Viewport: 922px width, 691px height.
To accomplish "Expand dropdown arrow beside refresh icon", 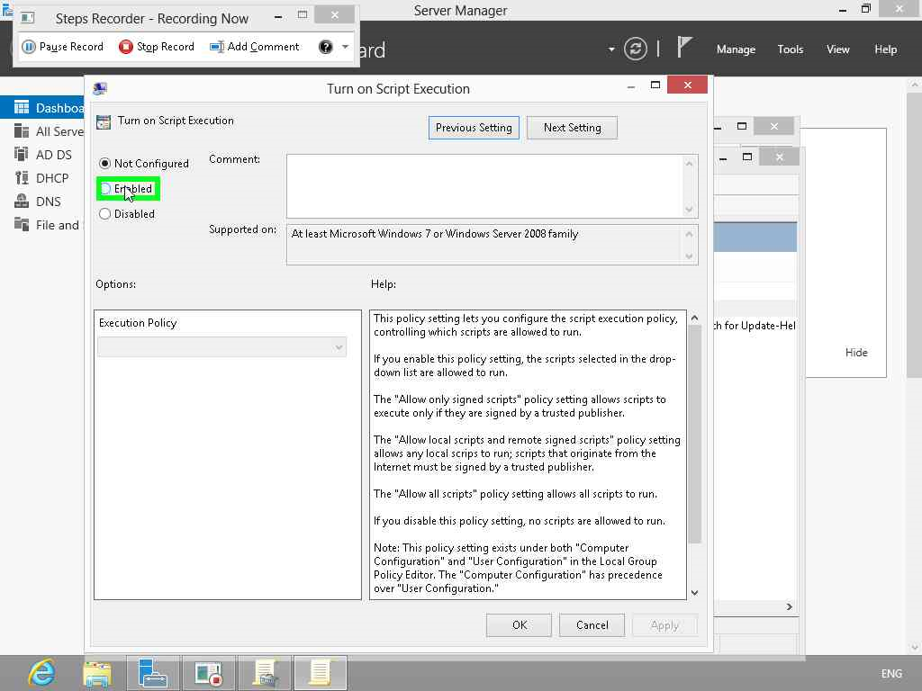I will coord(611,49).
